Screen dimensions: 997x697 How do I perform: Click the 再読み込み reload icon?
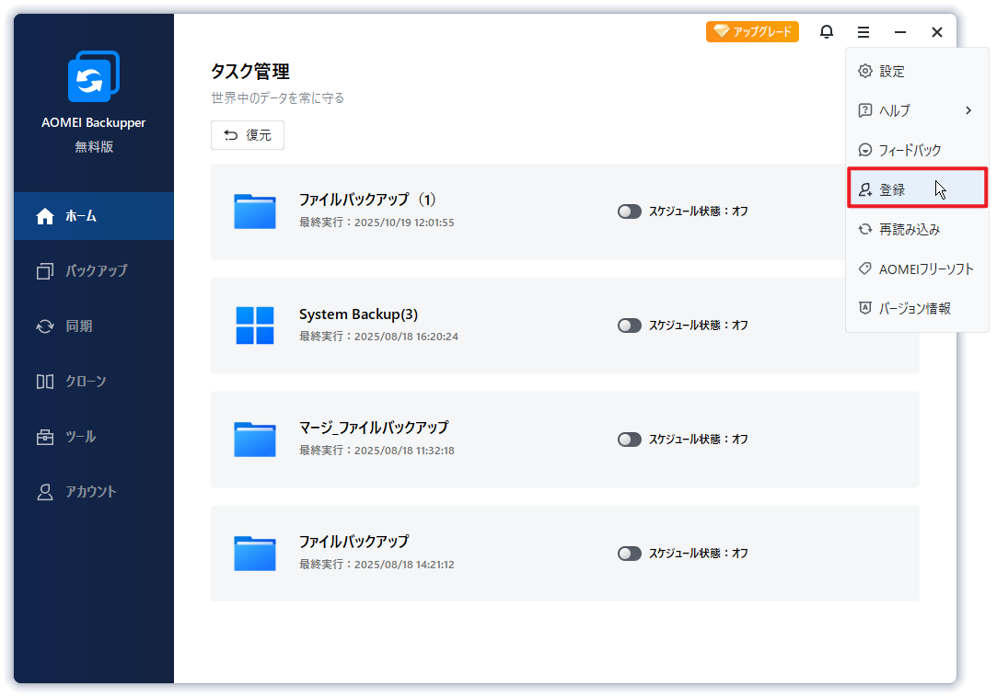coord(864,229)
